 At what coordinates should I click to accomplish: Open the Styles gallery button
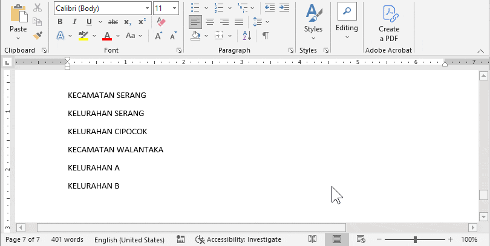pyautogui.click(x=313, y=22)
